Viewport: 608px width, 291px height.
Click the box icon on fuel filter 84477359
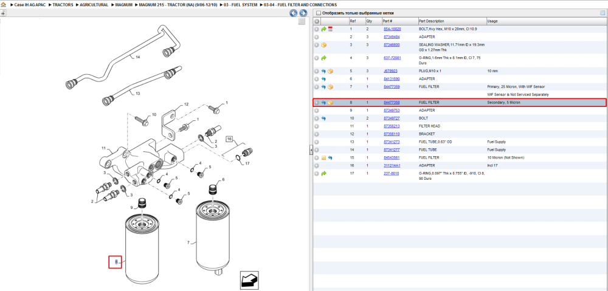click(330, 87)
